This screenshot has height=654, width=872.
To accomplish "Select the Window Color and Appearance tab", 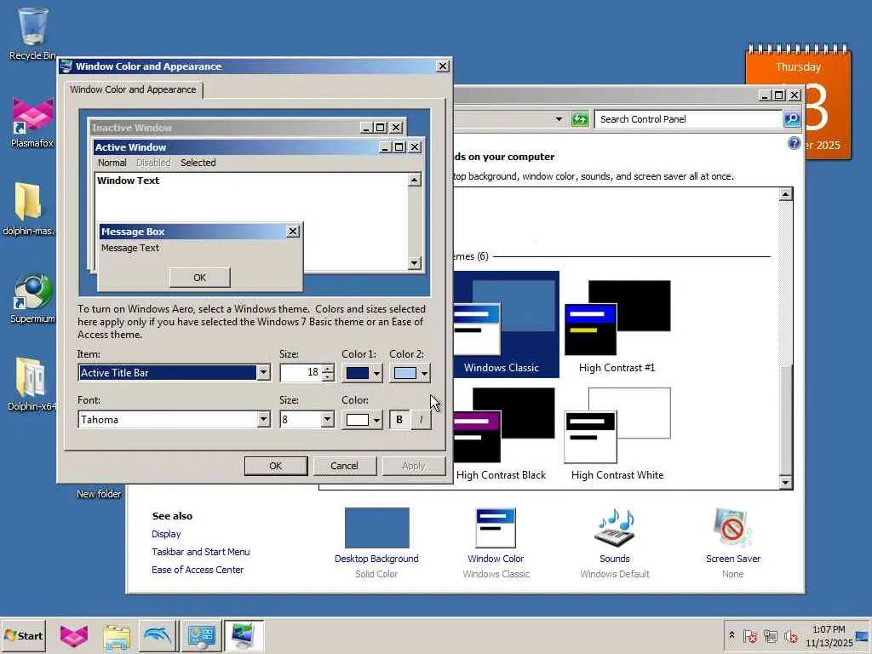I will click(133, 89).
